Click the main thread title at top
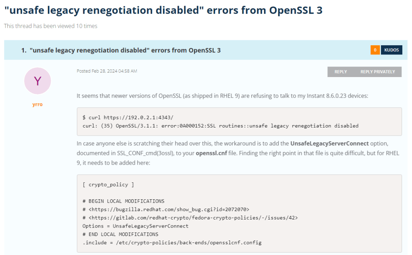412x255 pixels. coord(163,10)
